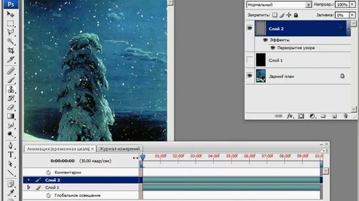This screenshot has width=359, height=201.
Task: Select the Polygonal Lasso tool
Action: click(11, 32)
